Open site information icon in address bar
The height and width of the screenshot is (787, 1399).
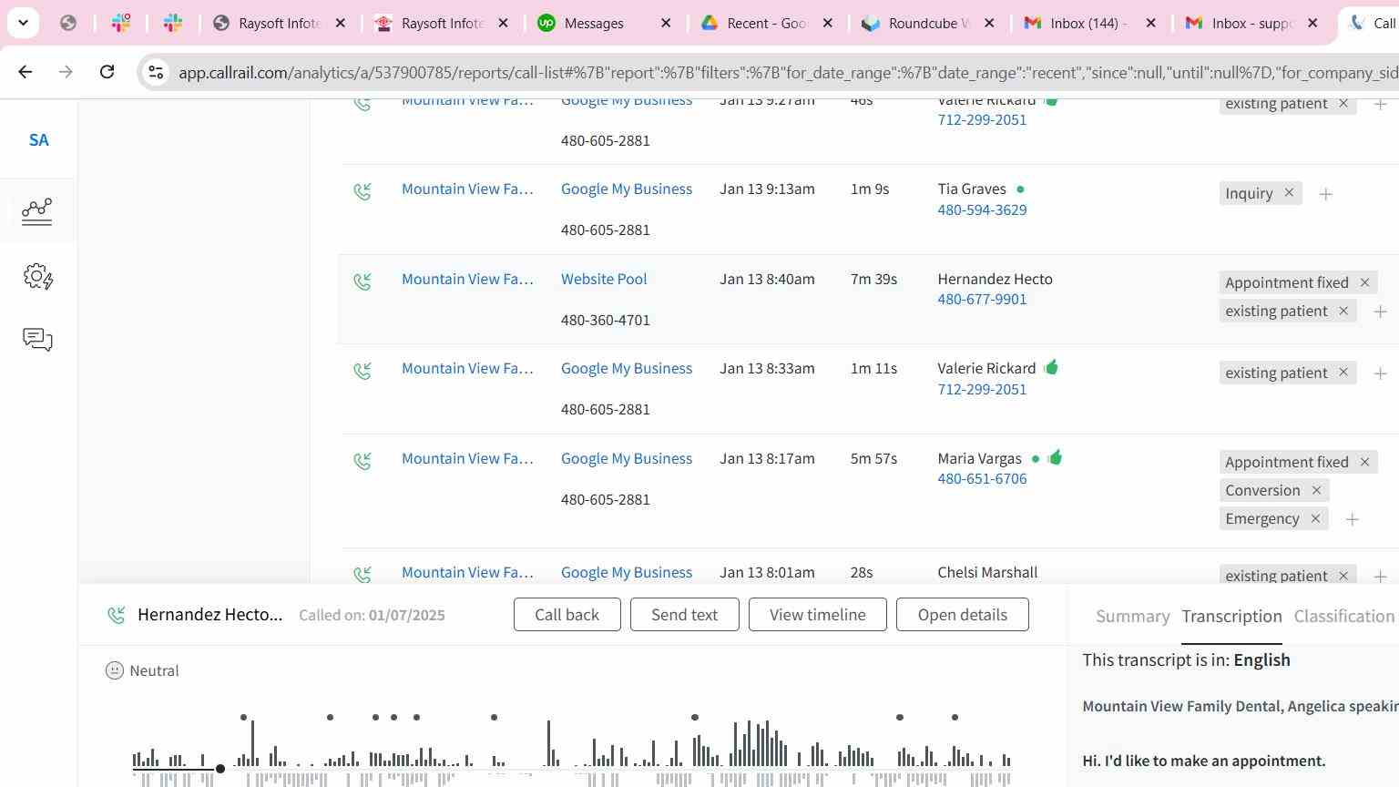pos(156,72)
